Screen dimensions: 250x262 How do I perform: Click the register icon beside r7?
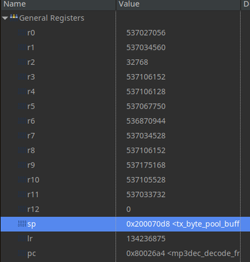coord(22,136)
